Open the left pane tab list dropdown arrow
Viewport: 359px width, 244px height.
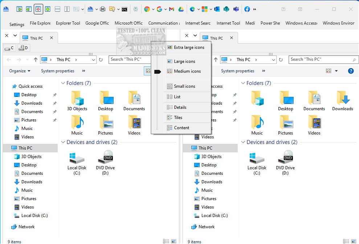coord(15,36)
